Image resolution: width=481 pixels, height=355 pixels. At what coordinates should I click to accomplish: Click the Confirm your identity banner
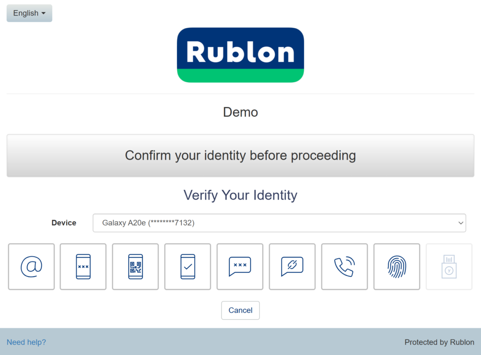(240, 155)
